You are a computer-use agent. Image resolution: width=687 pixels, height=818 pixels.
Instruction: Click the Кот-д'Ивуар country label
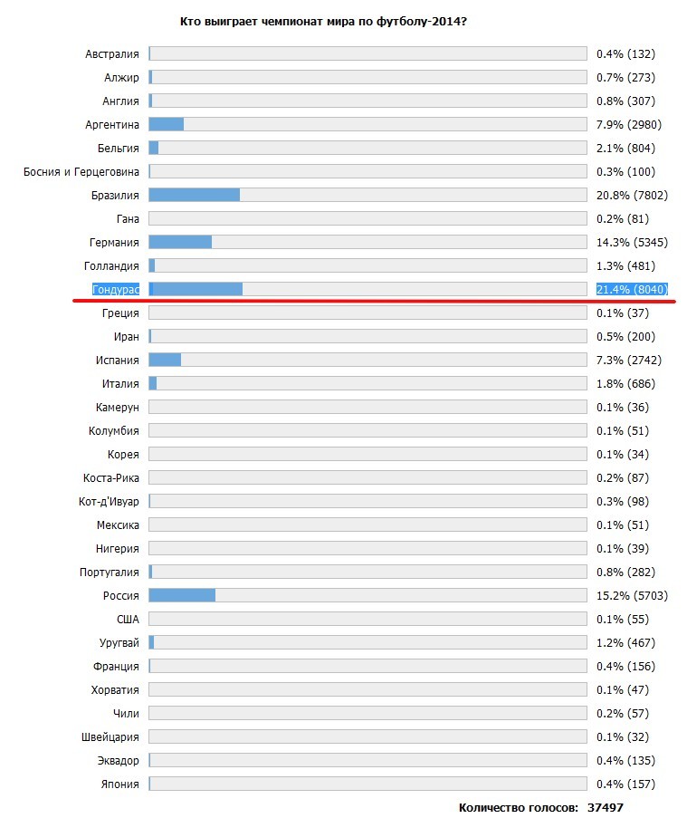(x=109, y=501)
